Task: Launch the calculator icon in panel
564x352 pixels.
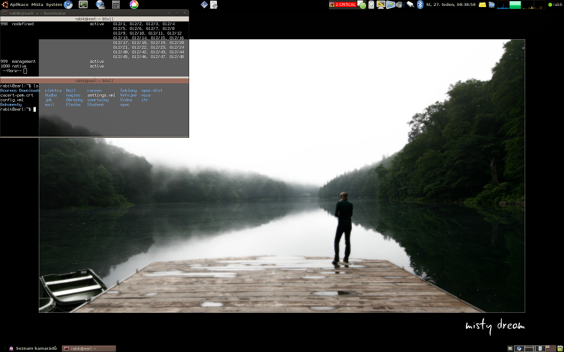Action: click(116, 5)
